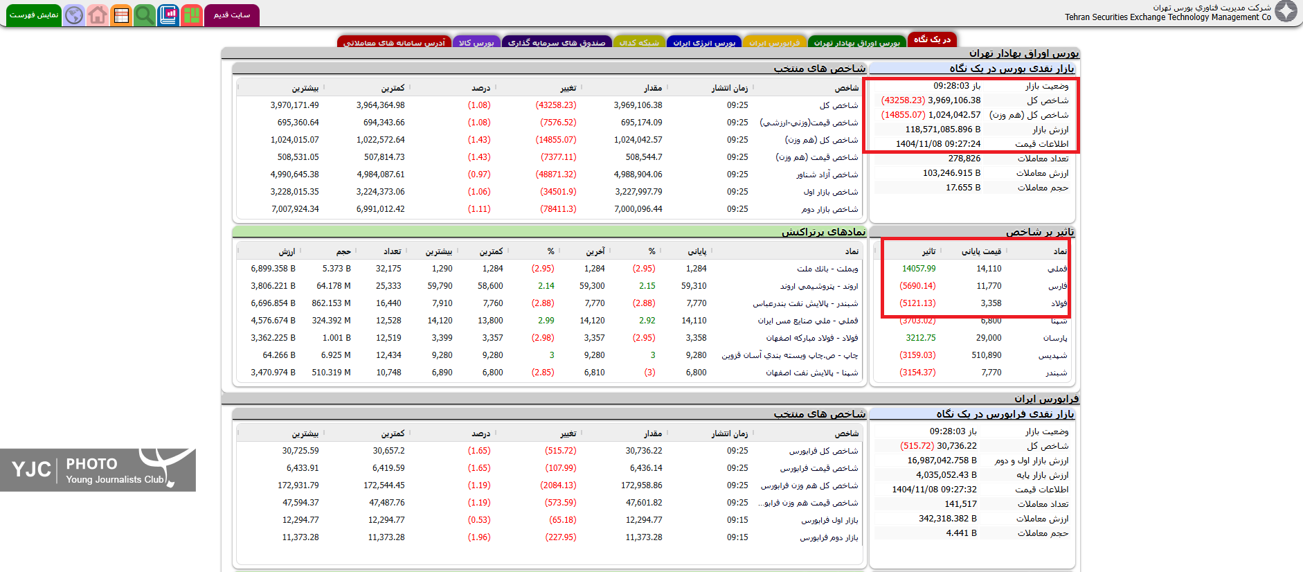Viewport: 1303px width, 572px height.
Task: Open the magnifier search icon
Action: coord(145,15)
